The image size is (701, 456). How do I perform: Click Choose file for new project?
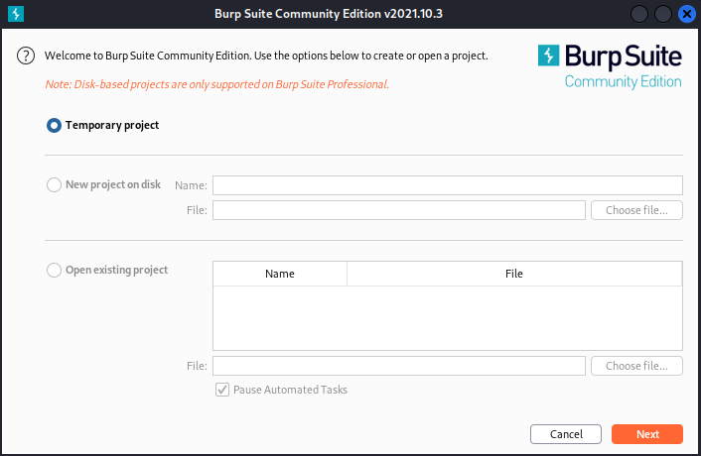[636, 210]
